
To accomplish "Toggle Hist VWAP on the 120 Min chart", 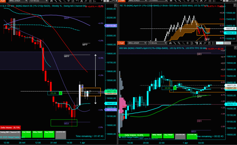I will tap(27, 134).
